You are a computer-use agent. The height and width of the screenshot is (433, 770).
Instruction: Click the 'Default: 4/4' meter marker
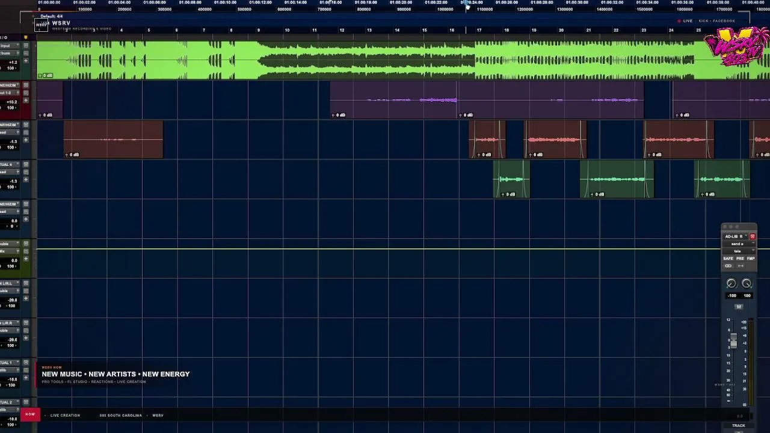(52, 16)
